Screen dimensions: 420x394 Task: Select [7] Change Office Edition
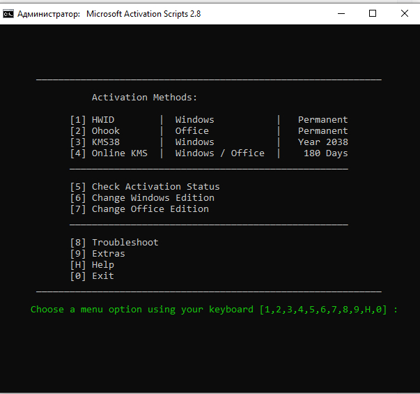click(139, 209)
